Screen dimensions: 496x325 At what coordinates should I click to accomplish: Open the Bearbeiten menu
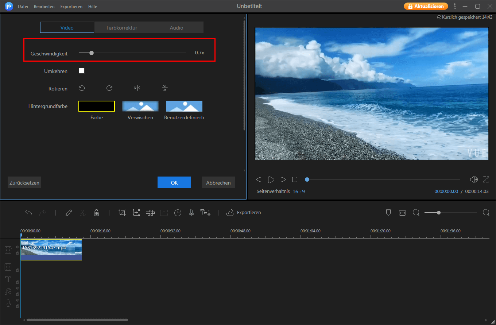(x=44, y=6)
